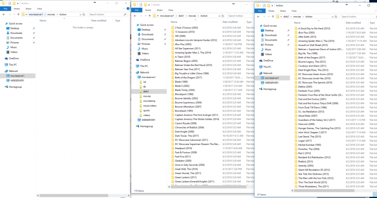
Task: Open Quick Access Toolbar dropdown in right title bar
Action: 272,5
